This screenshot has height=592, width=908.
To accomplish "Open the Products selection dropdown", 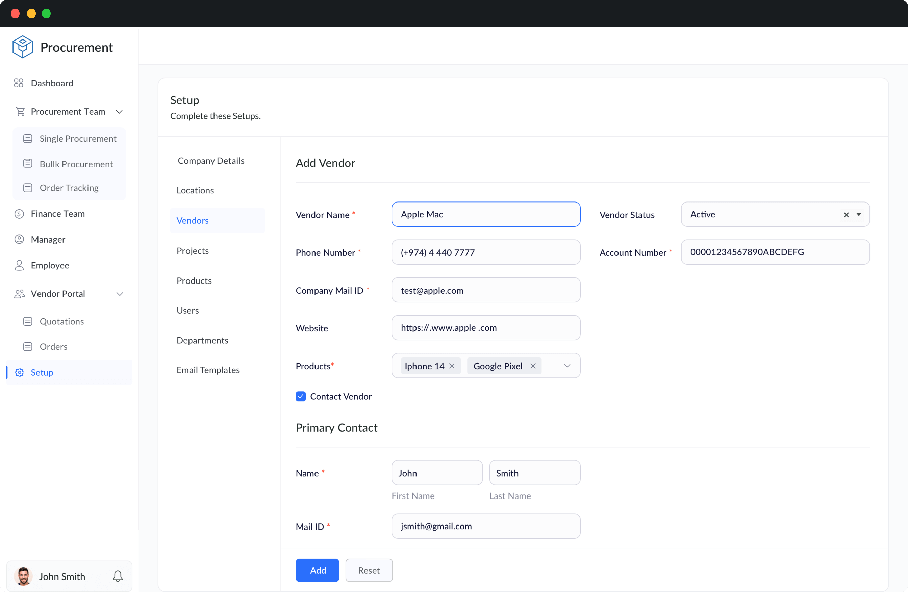I will click(x=567, y=366).
